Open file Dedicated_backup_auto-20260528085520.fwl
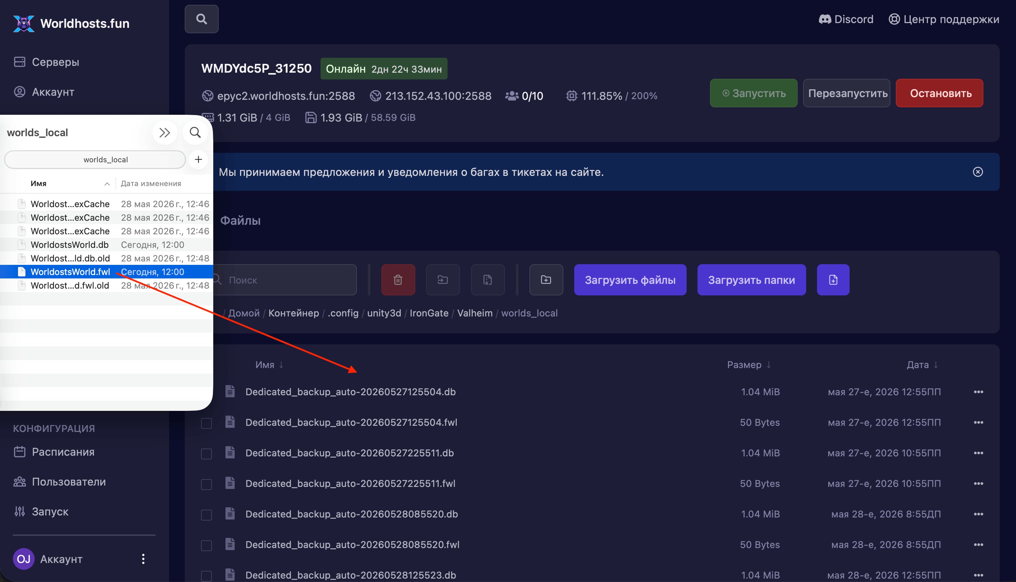Viewport: 1016px width, 582px height. (x=352, y=544)
